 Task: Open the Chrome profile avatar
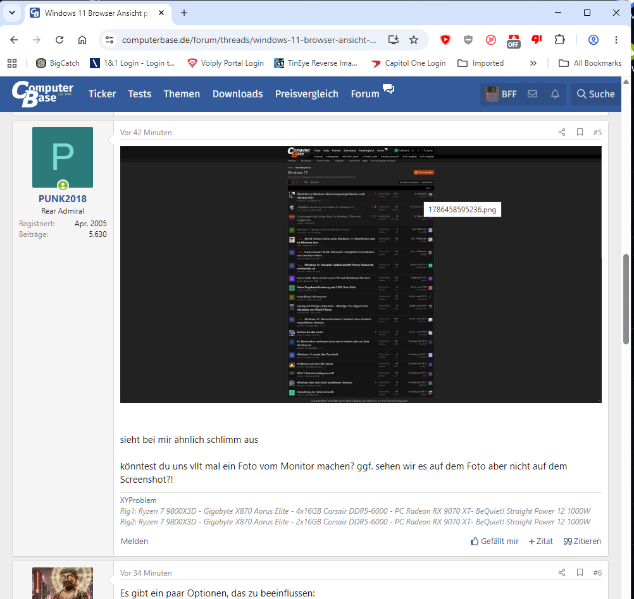[593, 40]
